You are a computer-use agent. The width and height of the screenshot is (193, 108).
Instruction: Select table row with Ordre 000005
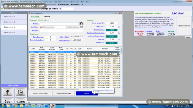(75, 61)
